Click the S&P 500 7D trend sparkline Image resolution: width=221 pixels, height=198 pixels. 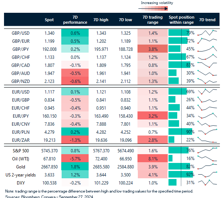click(208, 150)
